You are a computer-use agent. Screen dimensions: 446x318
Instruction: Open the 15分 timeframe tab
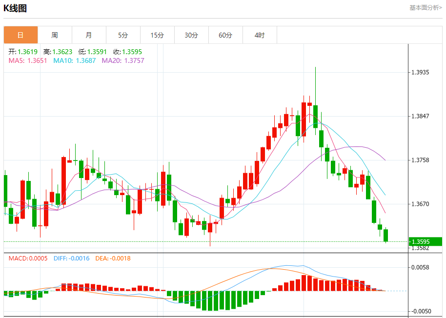click(157, 35)
